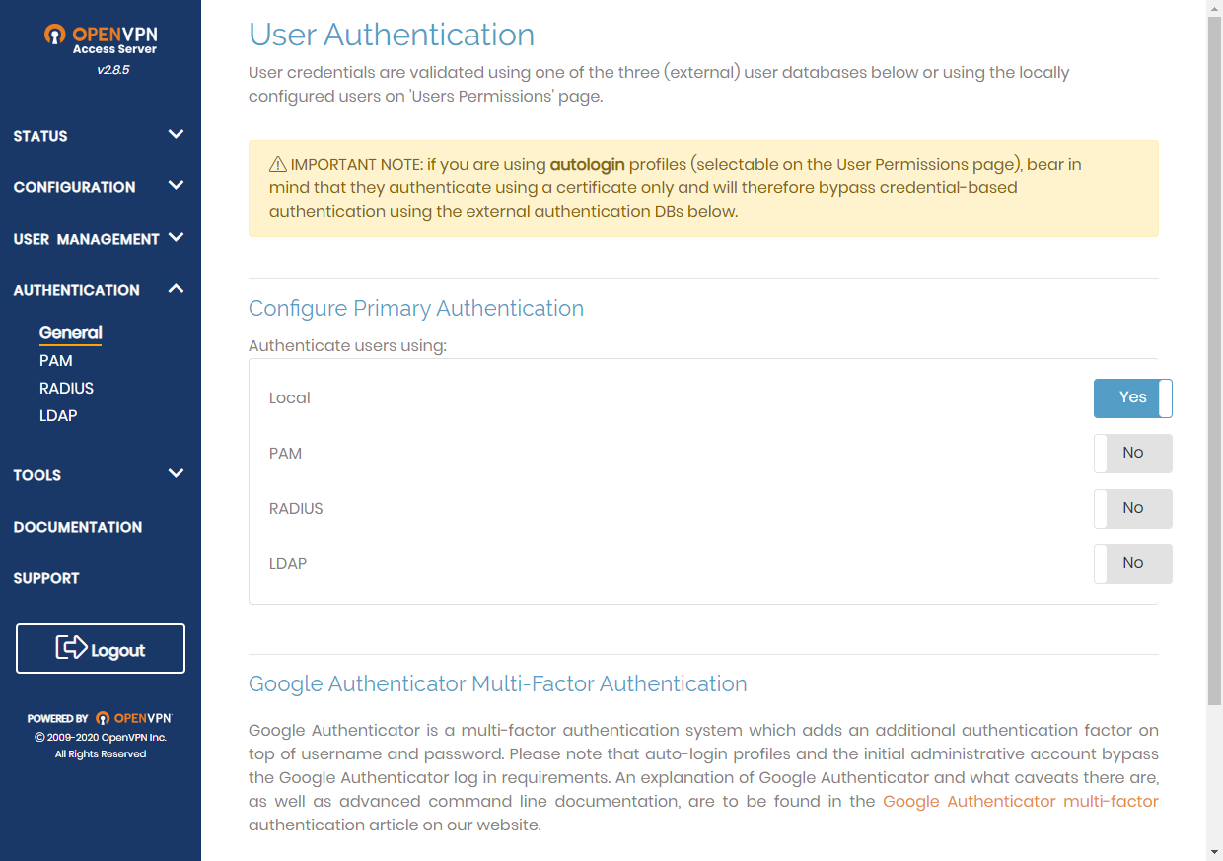Click the vertical scrollbar thumb
Image resolution: width=1223 pixels, height=861 pixels.
[x=1214, y=360]
